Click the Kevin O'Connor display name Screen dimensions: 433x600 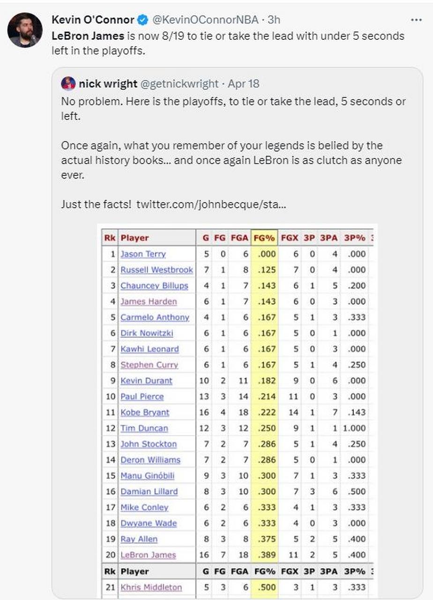click(93, 20)
